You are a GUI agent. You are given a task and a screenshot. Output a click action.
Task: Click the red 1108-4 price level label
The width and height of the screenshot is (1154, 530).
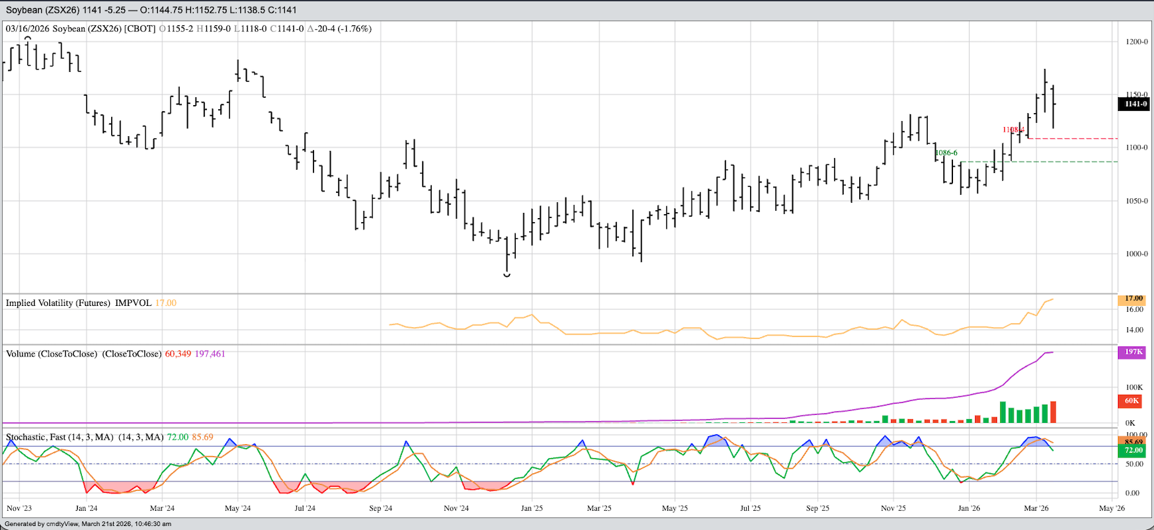pyautogui.click(x=1013, y=130)
